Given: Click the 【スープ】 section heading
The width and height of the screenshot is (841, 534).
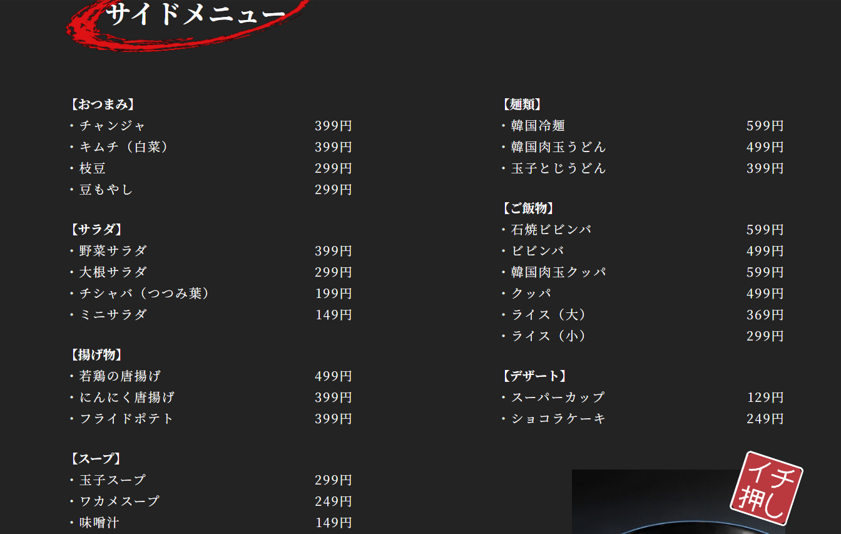Looking at the screenshot, I should click(95, 459).
